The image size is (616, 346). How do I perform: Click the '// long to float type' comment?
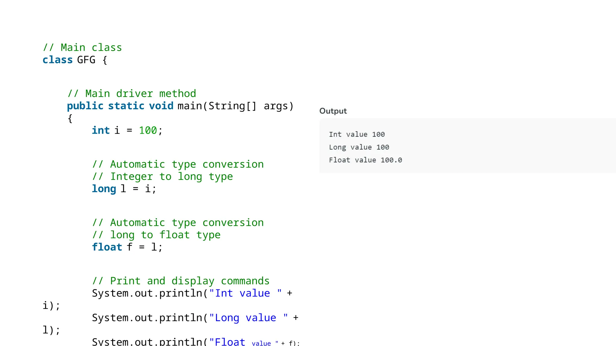click(156, 235)
